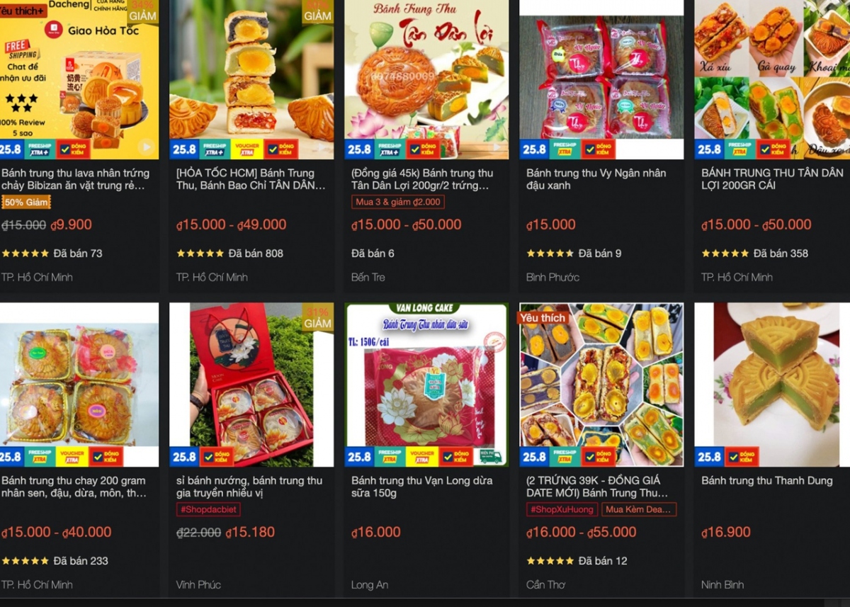
Task: Click the #ShopXuHuong tag
Action: 562,509
